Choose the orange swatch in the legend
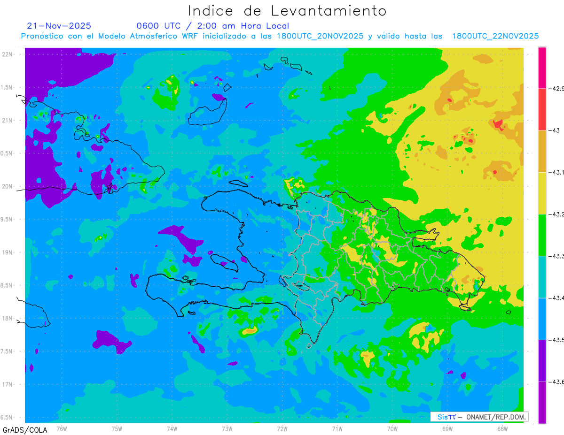 (x=542, y=151)
